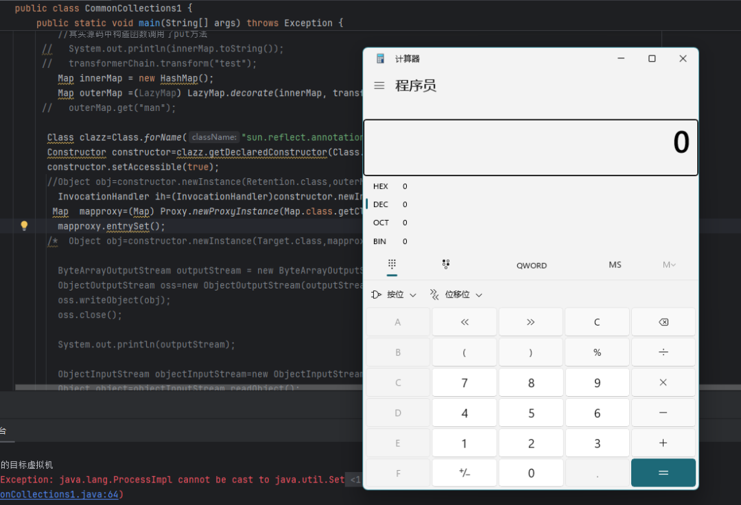Click the MS memory store button
The width and height of the screenshot is (741, 505).
click(x=615, y=264)
